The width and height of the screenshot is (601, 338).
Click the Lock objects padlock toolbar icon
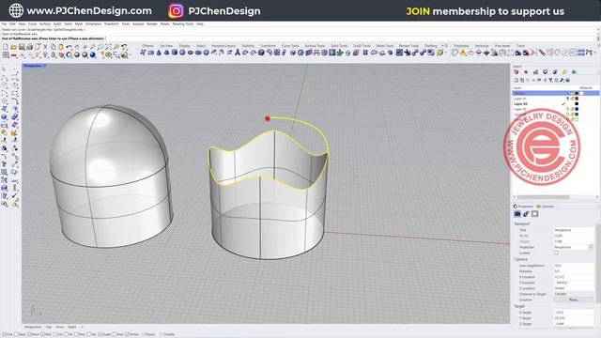(54, 54)
